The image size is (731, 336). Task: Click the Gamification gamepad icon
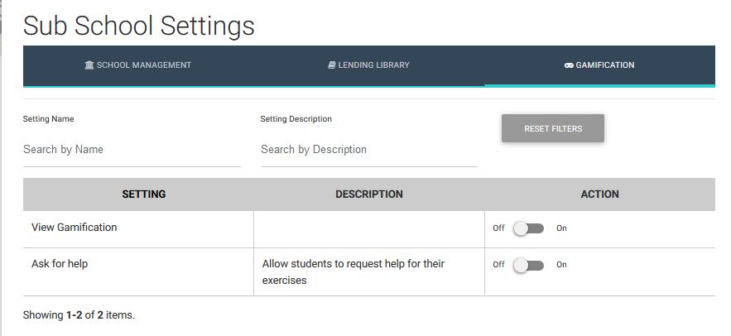coord(568,65)
